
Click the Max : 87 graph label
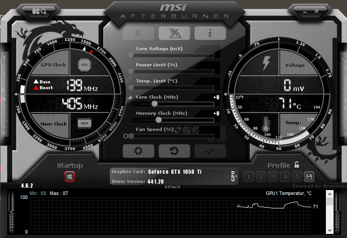pyautogui.click(x=59, y=193)
